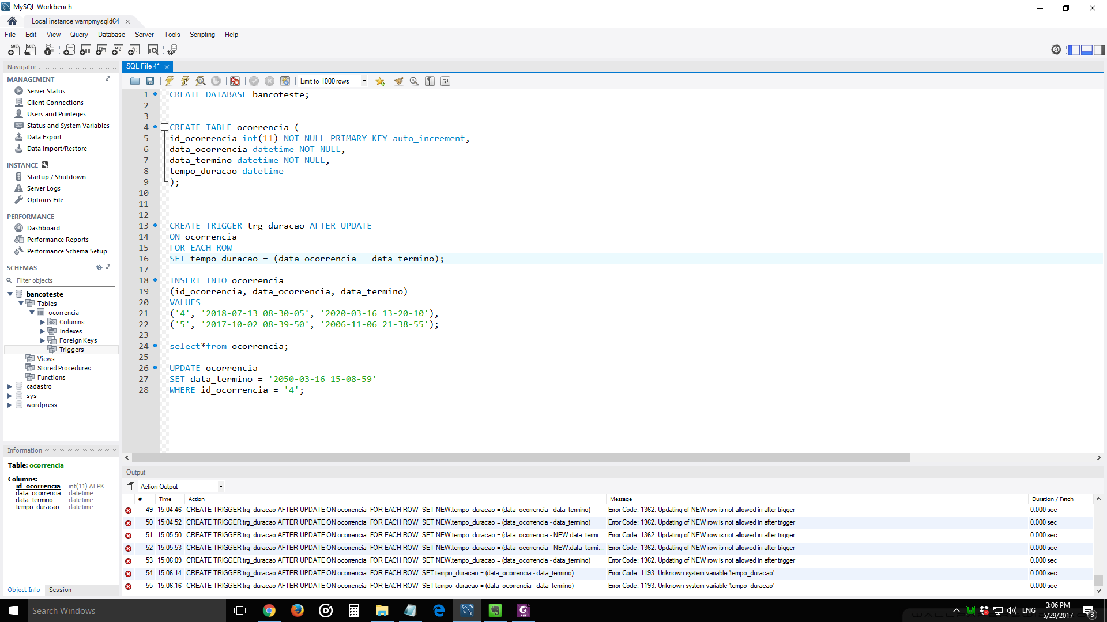Open Client Connections
The image size is (1107, 622).
(55, 103)
